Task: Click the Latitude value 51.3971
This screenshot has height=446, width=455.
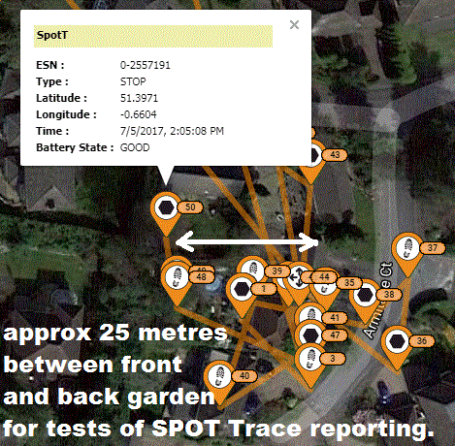Action: pos(139,98)
